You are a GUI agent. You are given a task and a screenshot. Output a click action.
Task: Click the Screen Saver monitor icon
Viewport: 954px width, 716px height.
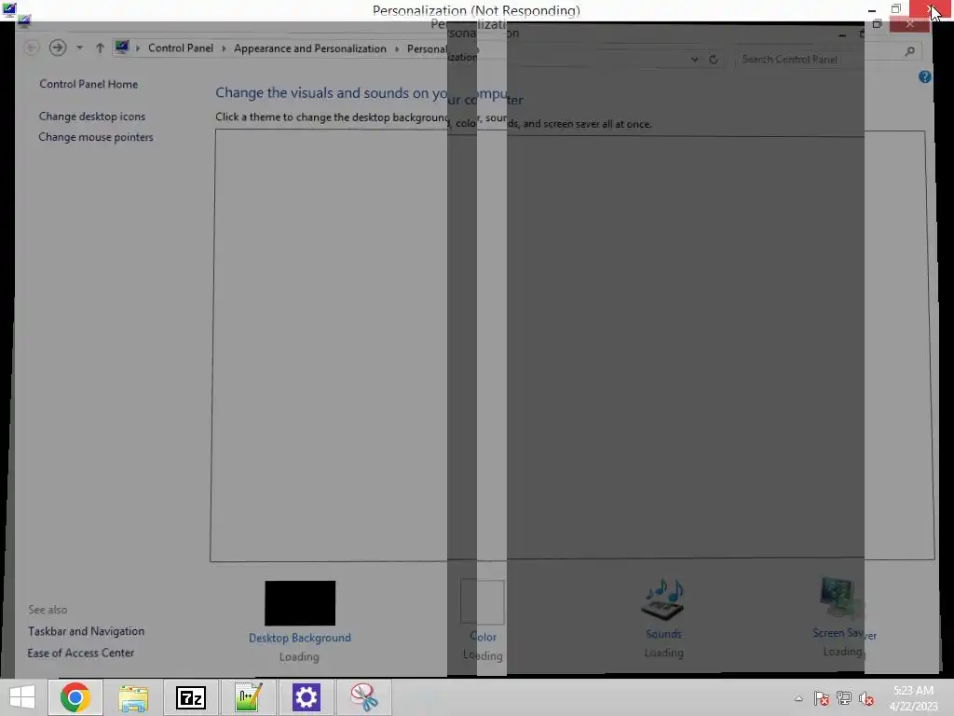coord(842,598)
